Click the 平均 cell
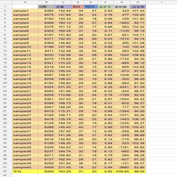Image resolution: width=177 pixels, height=177 pixels. tap(25, 171)
